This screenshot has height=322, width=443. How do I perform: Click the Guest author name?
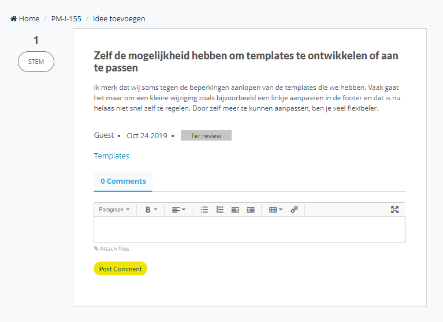104,135
